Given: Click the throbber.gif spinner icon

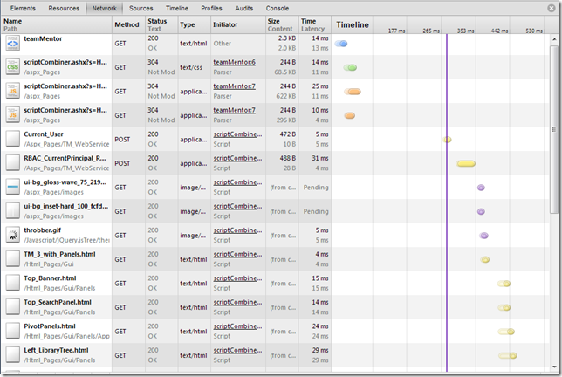Looking at the screenshot, I should pos(12,235).
